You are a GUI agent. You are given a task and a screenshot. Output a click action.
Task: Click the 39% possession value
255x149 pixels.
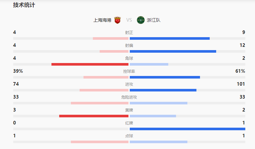click(18, 71)
